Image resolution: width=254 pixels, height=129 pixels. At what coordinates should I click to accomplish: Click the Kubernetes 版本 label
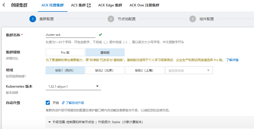click(x=19, y=86)
